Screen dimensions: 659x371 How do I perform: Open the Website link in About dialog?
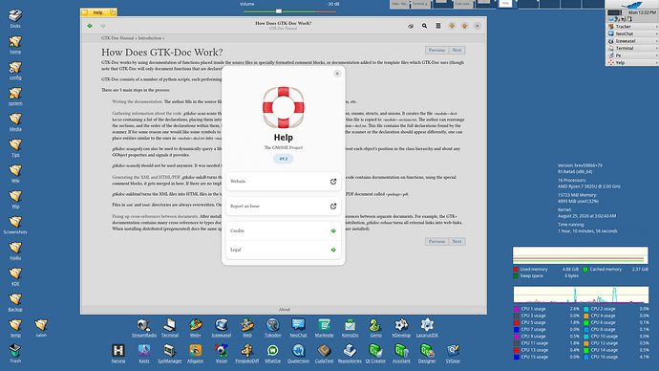[284, 182]
